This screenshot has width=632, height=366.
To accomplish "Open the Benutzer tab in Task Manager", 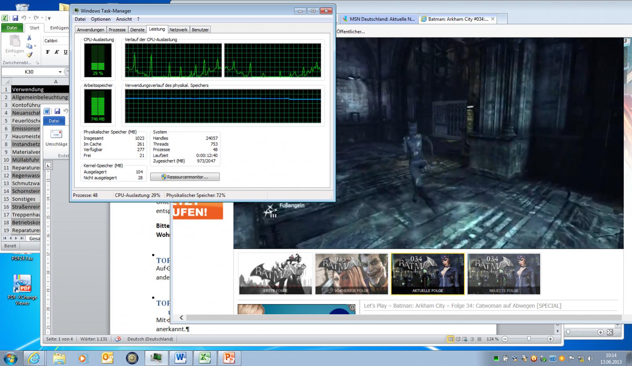I will click(200, 30).
